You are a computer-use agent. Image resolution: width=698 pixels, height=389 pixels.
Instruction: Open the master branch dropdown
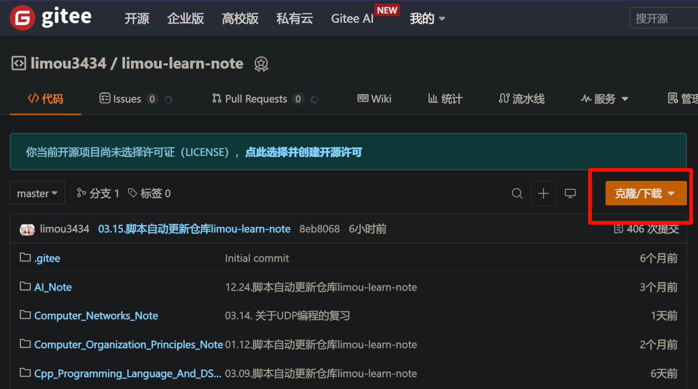[x=37, y=193]
